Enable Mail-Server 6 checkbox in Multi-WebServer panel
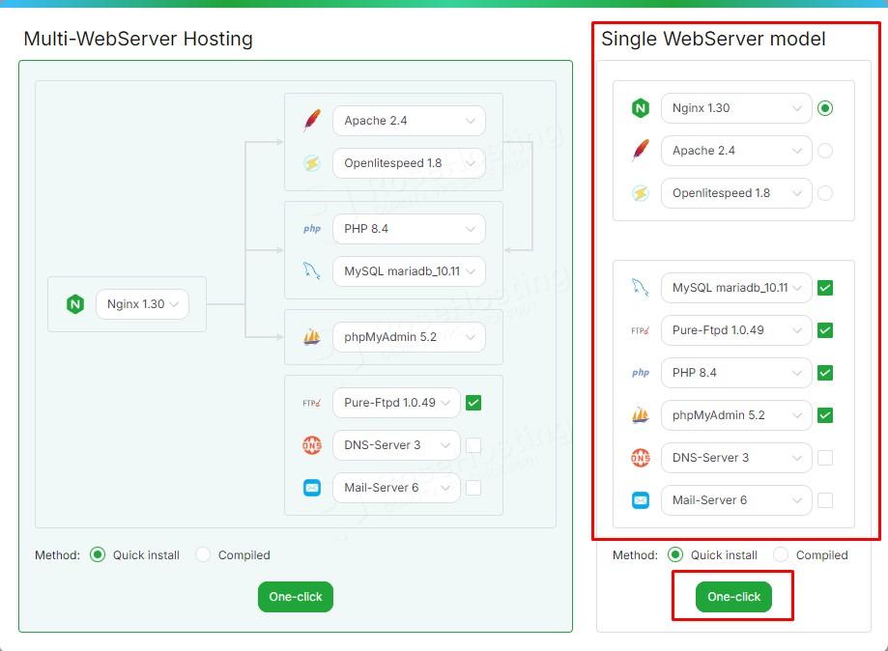This screenshot has width=888, height=651. click(473, 488)
